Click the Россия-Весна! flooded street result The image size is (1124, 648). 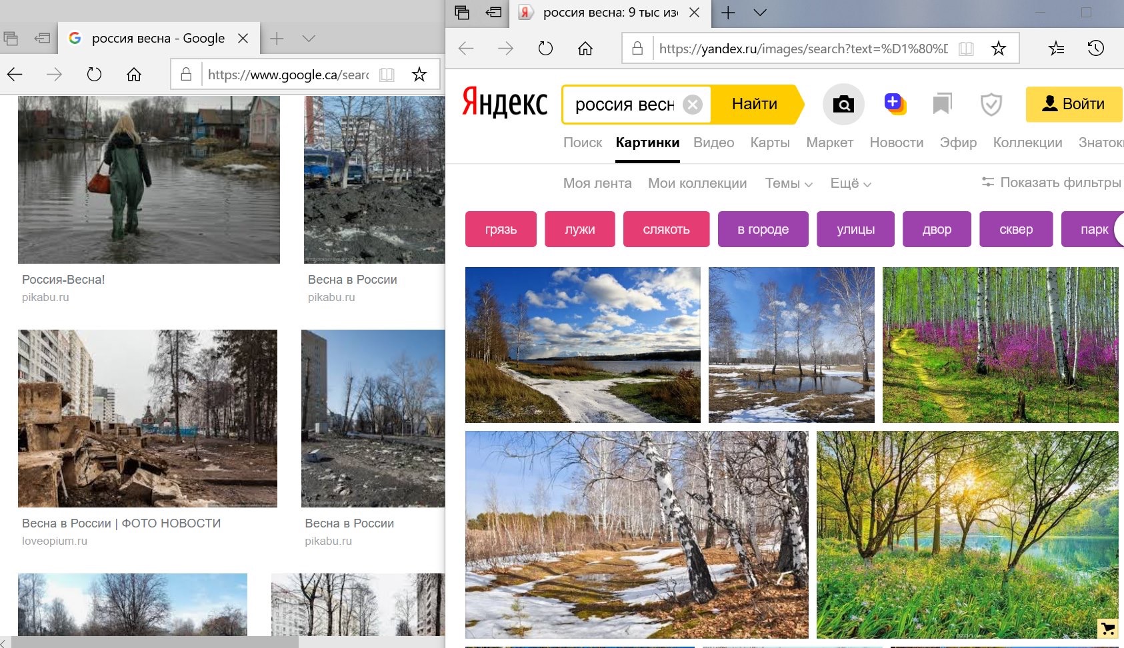pyautogui.click(x=149, y=180)
